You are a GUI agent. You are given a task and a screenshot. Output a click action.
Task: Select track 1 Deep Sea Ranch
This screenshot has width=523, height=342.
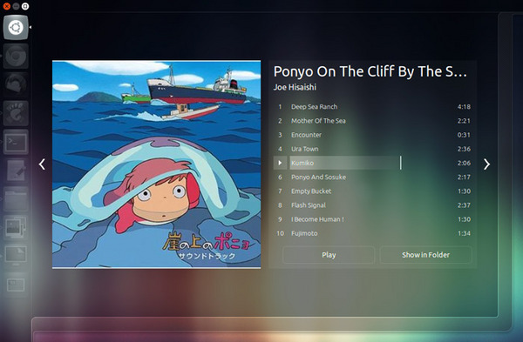[x=373, y=107]
